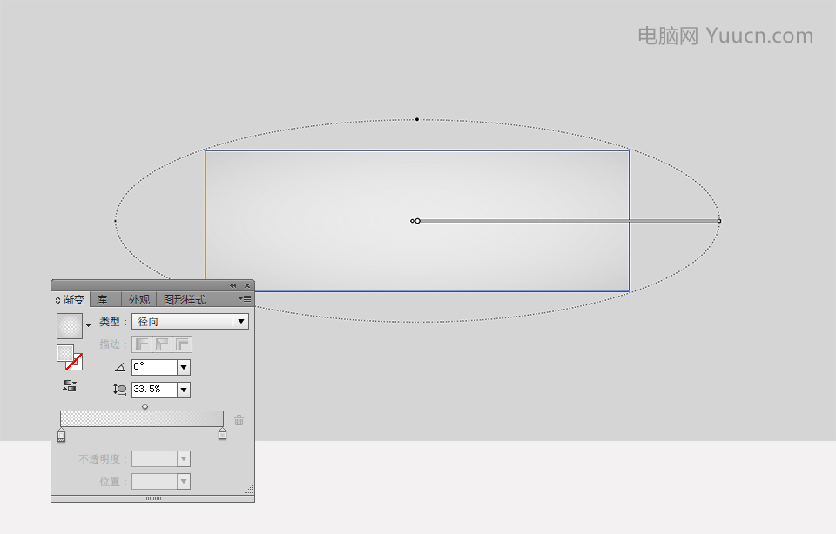Viewport: 836px width, 534px height.
Task: Select the gradient midpoint diamond marker
Action: (x=145, y=407)
